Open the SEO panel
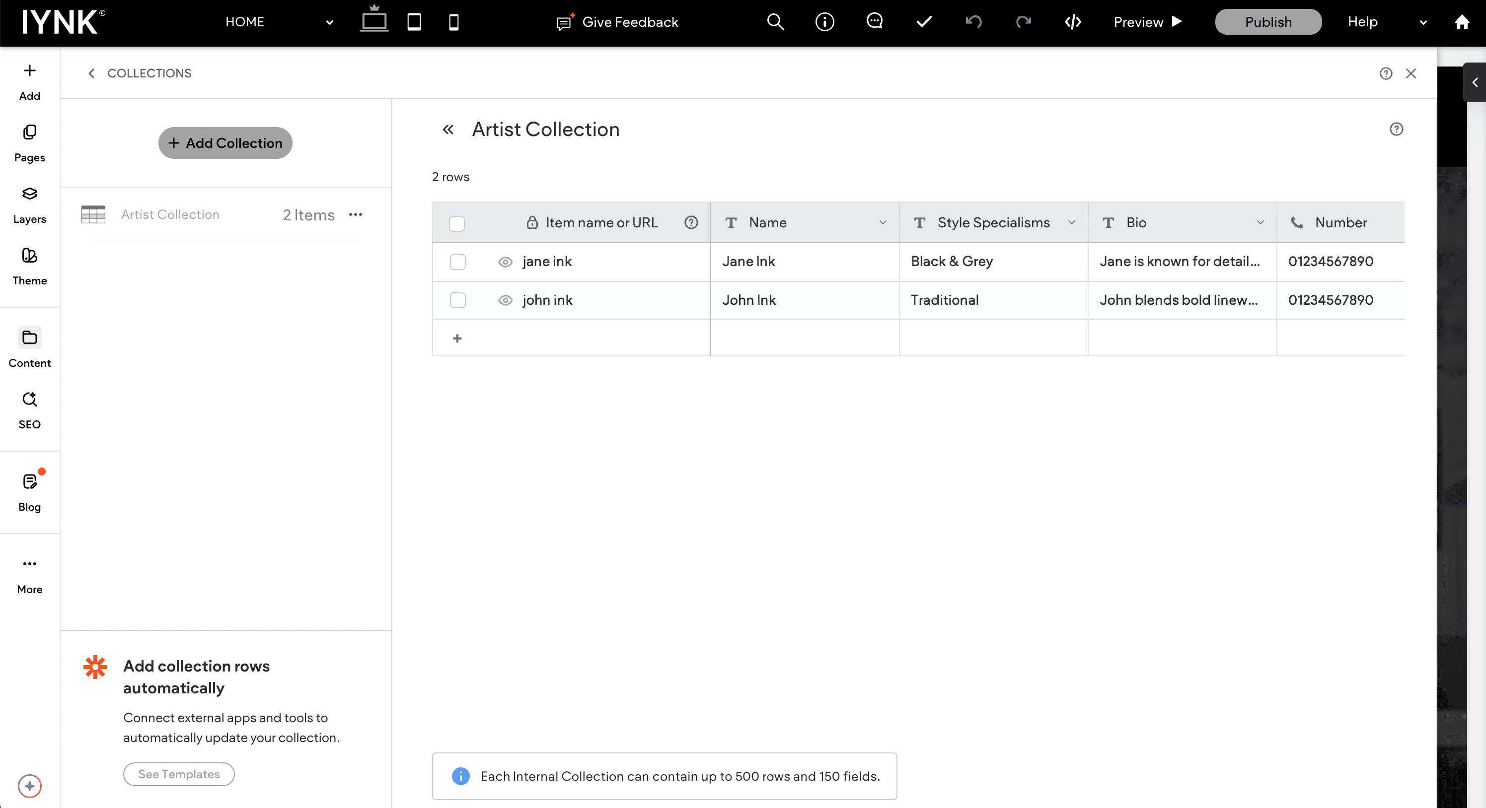1486x808 pixels. pos(29,410)
